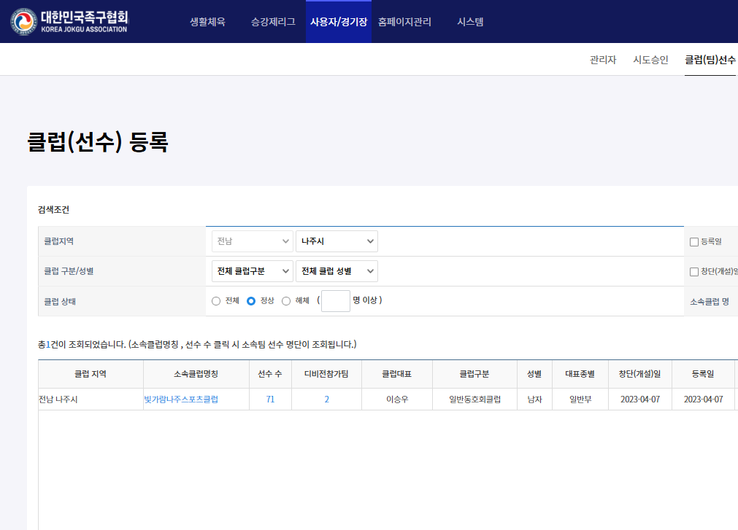Viewport: 738px width, 530px height.
Task: Click the 이승우 club representative cell
Action: 397,400
